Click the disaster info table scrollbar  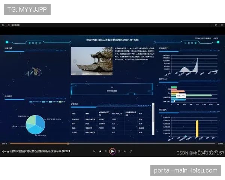pos(153,112)
